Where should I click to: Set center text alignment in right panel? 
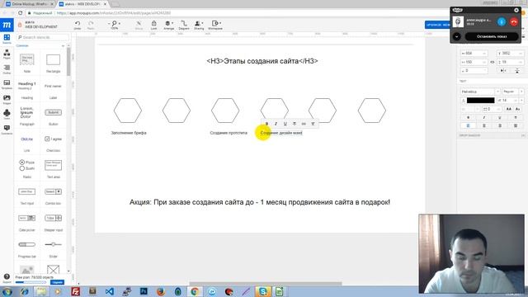tap(484, 125)
